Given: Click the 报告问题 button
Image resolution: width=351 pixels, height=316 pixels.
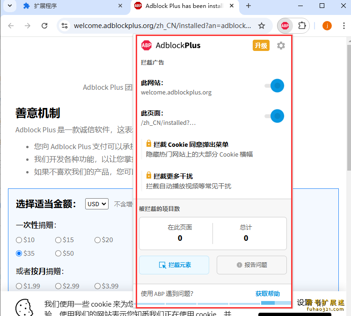Looking at the screenshot, I should [x=252, y=265].
